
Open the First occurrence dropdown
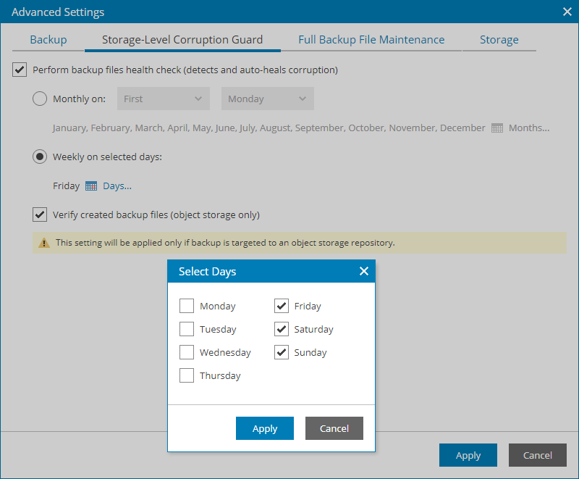[x=163, y=99]
